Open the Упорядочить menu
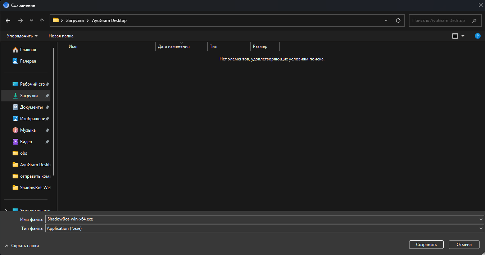The image size is (485, 255). pos(22,36)
